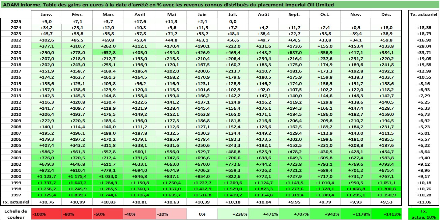
Task: Click the 2020 year row label
Action: point(16,52)
